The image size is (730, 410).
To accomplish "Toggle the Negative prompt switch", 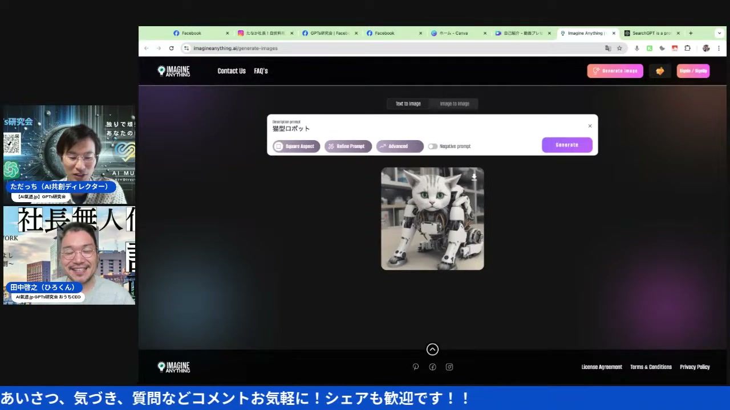I will coord(433,146).
